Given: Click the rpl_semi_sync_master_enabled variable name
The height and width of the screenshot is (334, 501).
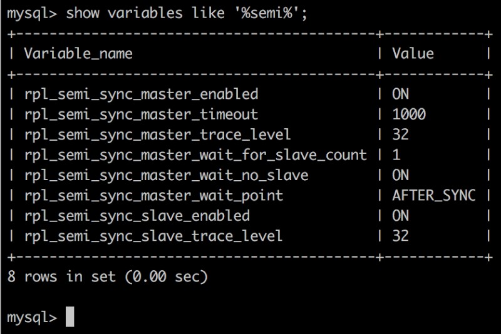Looking at the screenshot, I should click(x=141, y=94).
